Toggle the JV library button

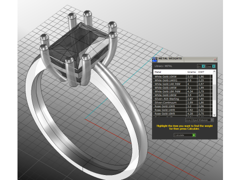coord(201,66)
